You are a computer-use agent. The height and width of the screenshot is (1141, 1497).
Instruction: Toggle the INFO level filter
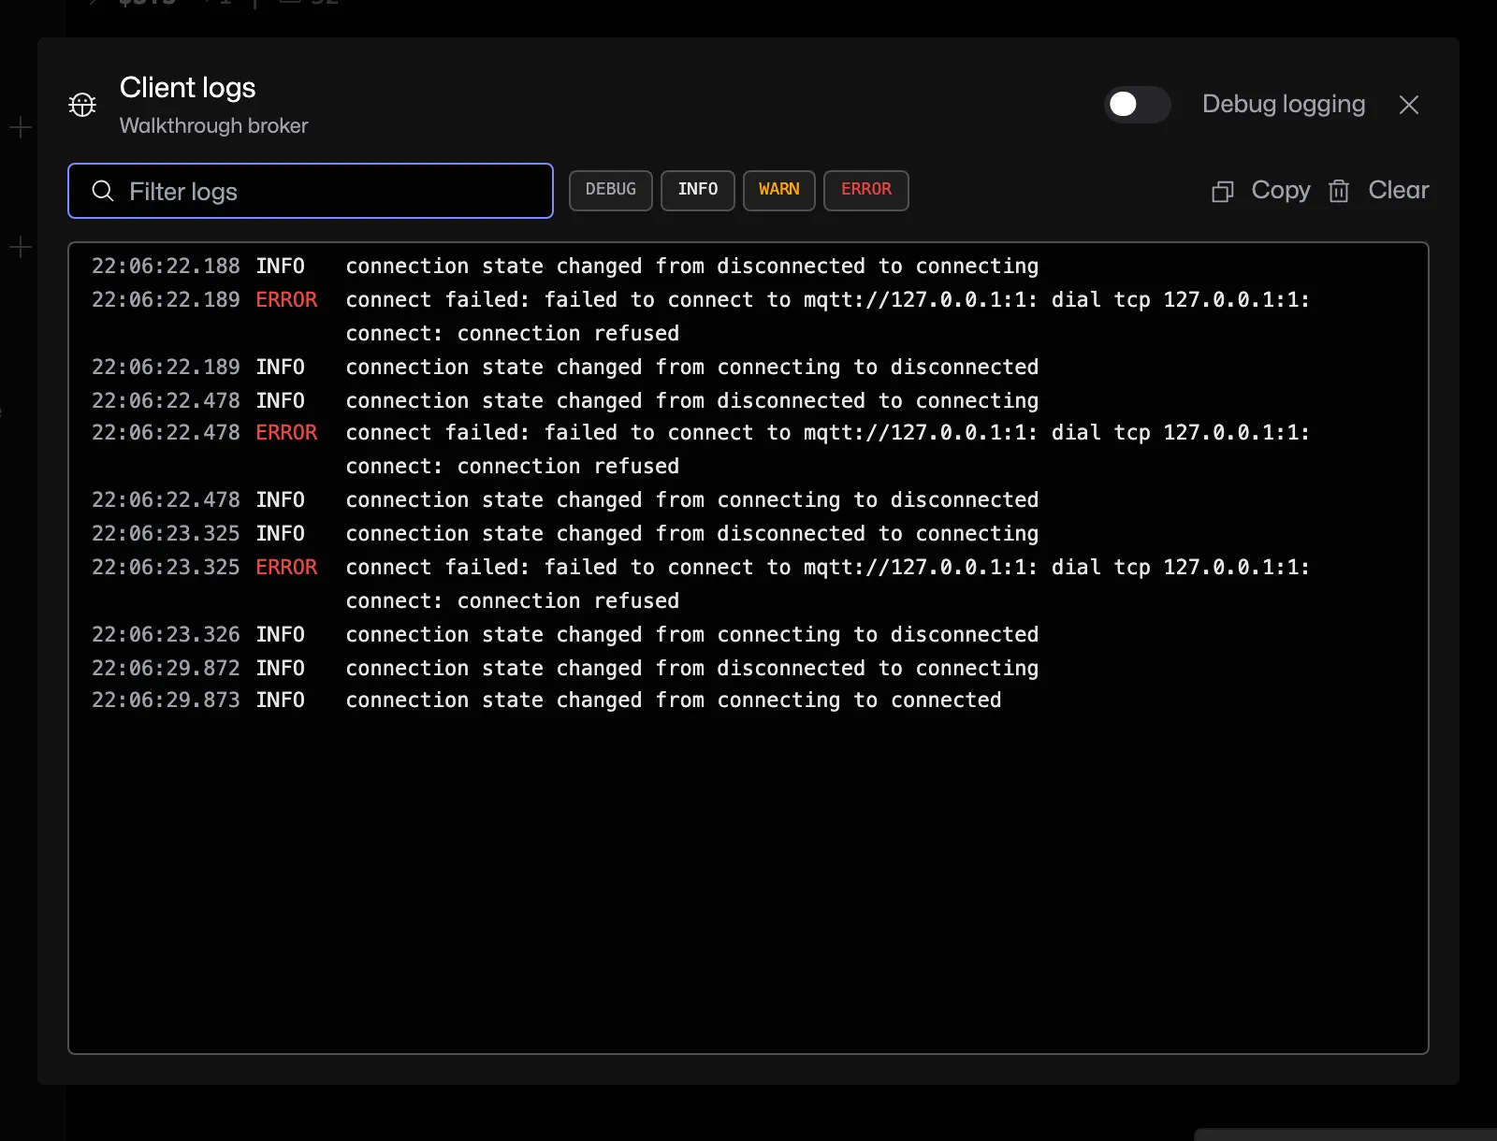click(x=698, y=190)
